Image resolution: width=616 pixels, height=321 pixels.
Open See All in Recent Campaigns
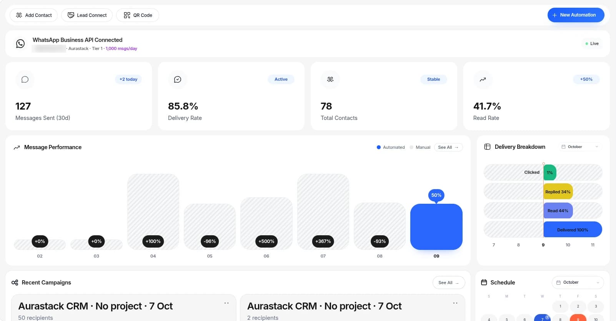(449, 283)
